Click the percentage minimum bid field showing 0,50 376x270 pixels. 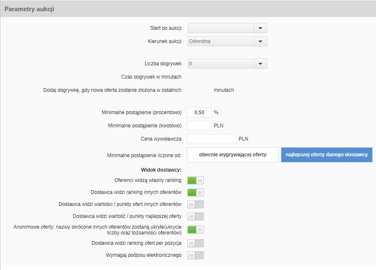click(199, 112)
